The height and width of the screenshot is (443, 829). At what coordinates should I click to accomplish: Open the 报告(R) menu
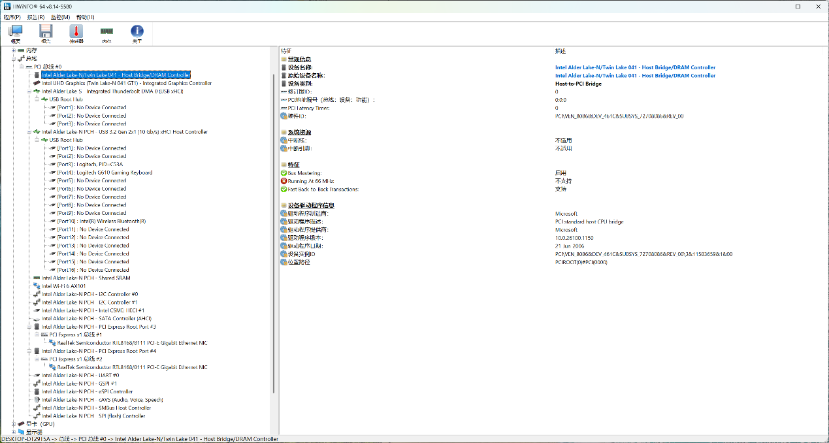[x=36, y=17]
